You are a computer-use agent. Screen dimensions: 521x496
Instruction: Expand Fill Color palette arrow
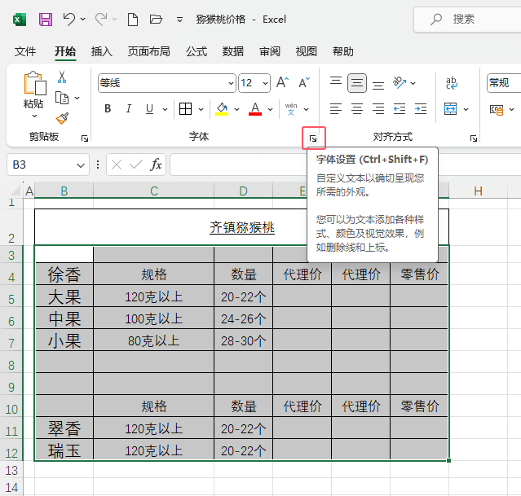coord(236,109)
